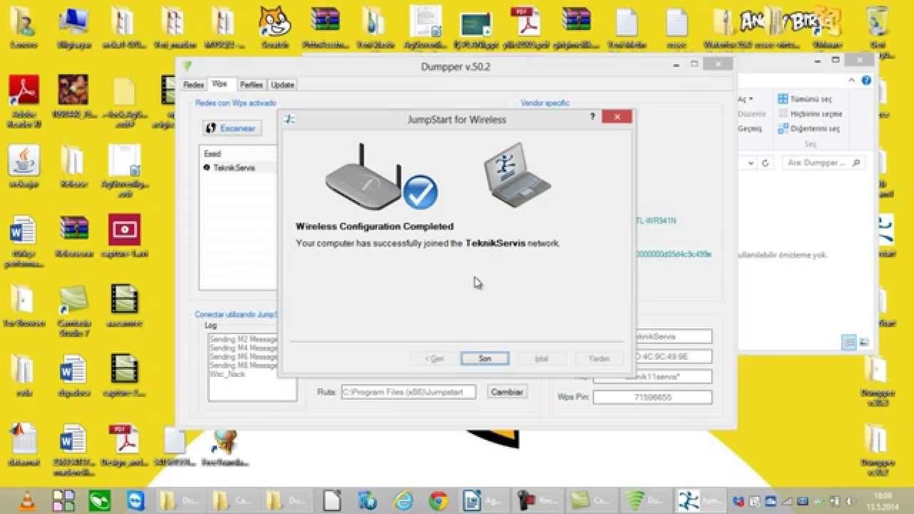Switch Explorer to details view icon

(x=849, y=343)
